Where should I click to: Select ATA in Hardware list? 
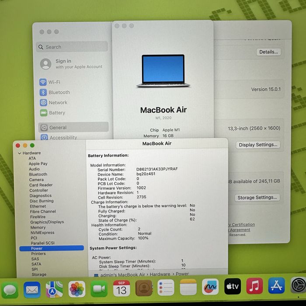[x=32, y=158]
